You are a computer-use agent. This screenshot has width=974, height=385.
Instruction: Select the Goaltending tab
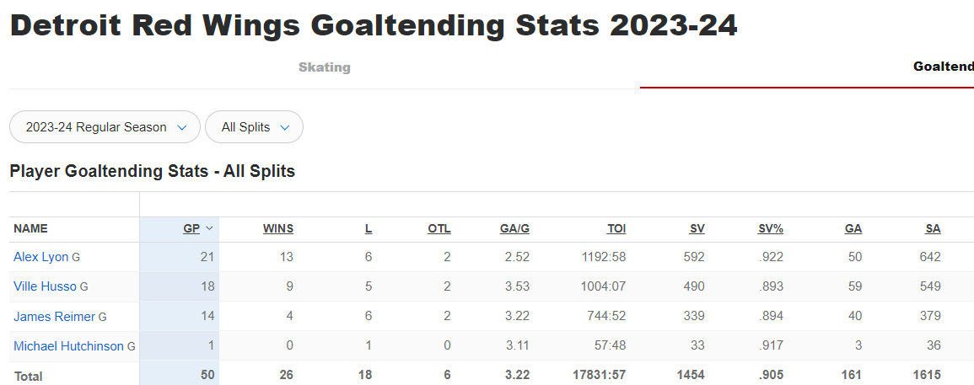pos(943,67)
